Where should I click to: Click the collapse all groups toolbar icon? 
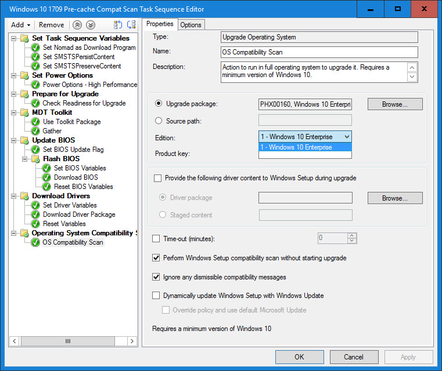pos(118,25)
